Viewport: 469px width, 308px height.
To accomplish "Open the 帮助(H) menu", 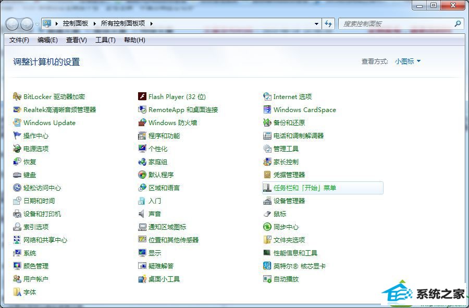I will pyautogui.click(x=134, y=40).
